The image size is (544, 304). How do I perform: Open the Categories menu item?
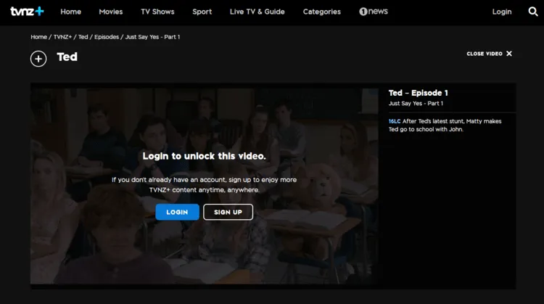pyautogui.click(x=321, y=12)
